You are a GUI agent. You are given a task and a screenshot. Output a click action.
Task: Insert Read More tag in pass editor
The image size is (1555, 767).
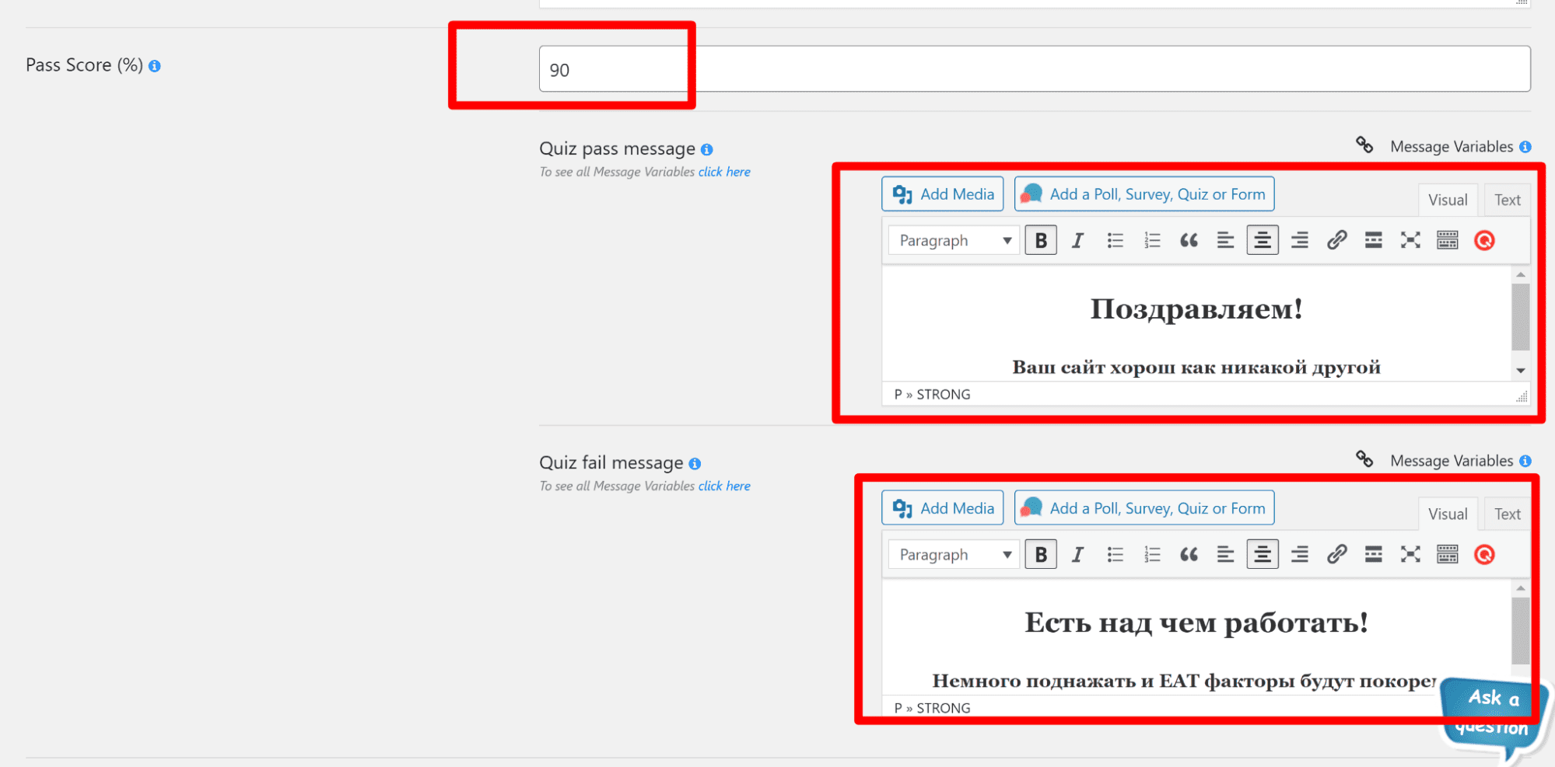(1373, 241)
